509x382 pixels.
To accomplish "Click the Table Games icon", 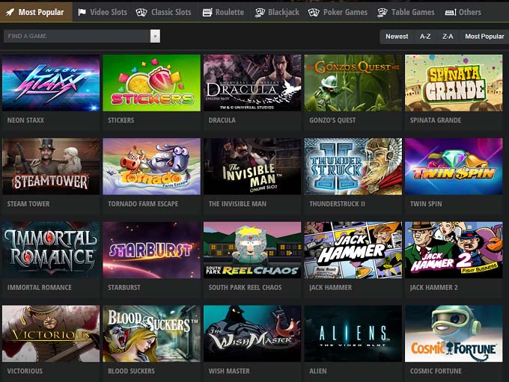I will pyautogui.click(x=382, y=12).
